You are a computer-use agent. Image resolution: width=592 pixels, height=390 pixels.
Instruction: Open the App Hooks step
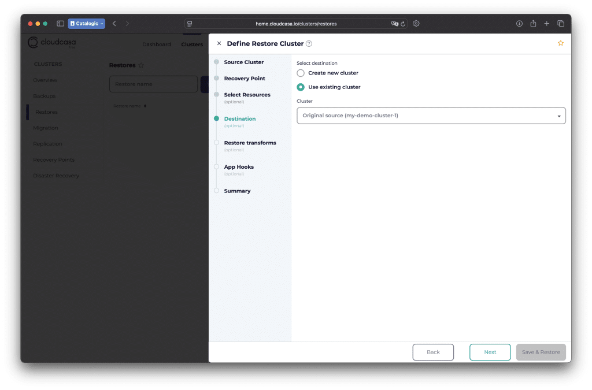238,167
